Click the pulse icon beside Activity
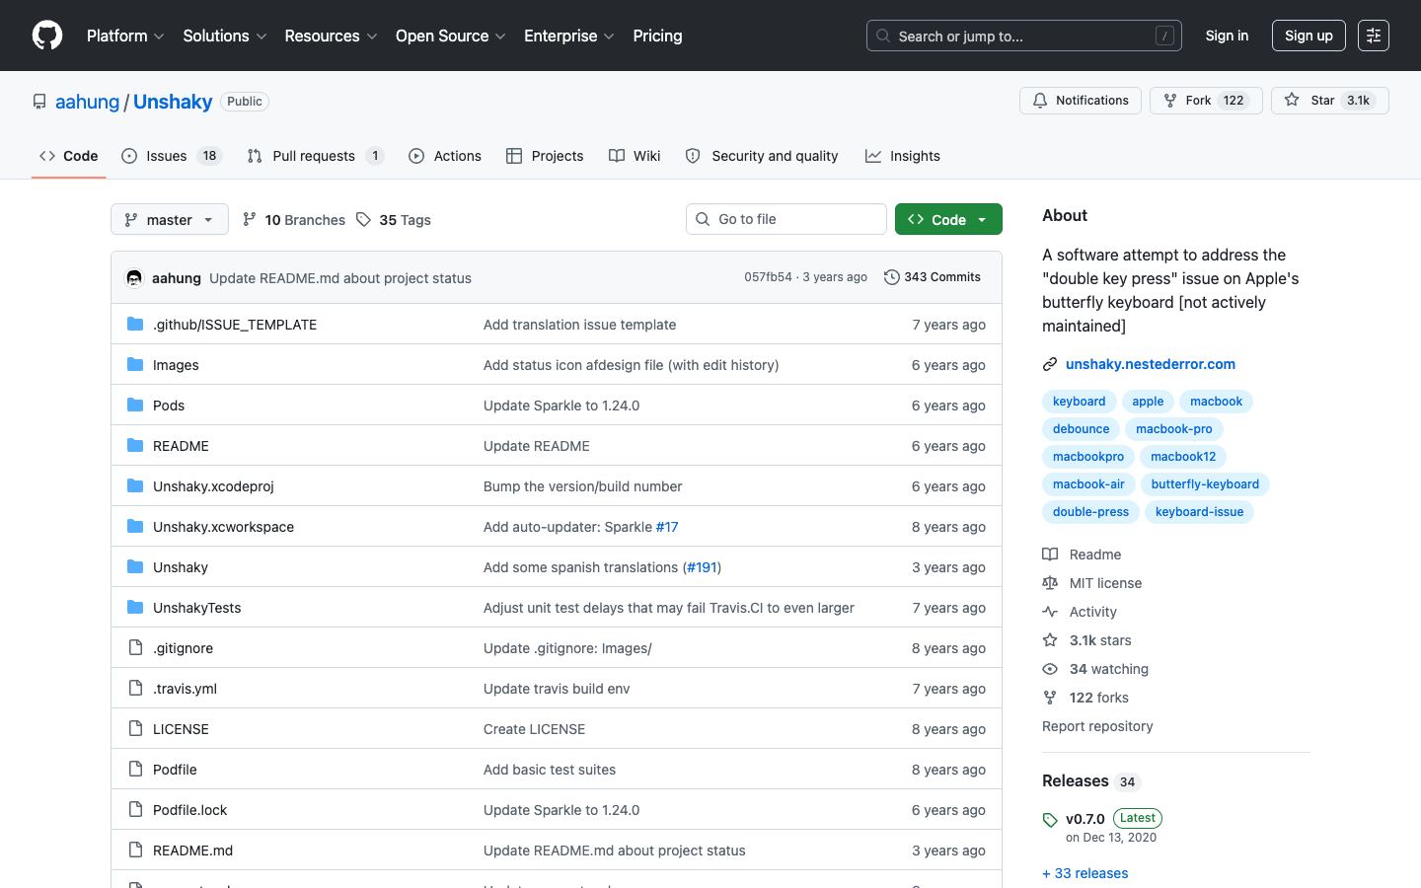This screenshot has width=1421, height=888. [x=1050, y=612]
